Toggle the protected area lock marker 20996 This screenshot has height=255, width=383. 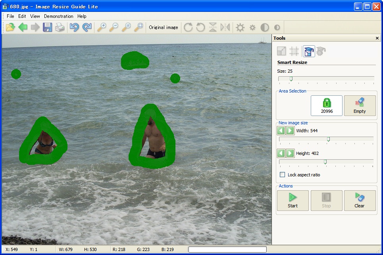point(326,105)
